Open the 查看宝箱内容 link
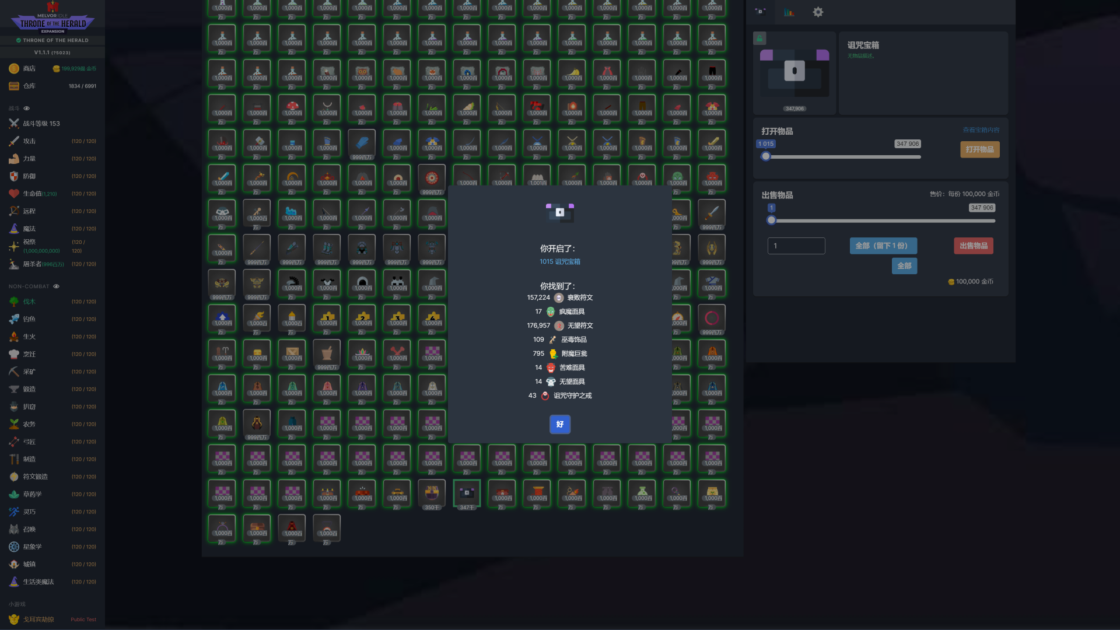 [981, 130]
